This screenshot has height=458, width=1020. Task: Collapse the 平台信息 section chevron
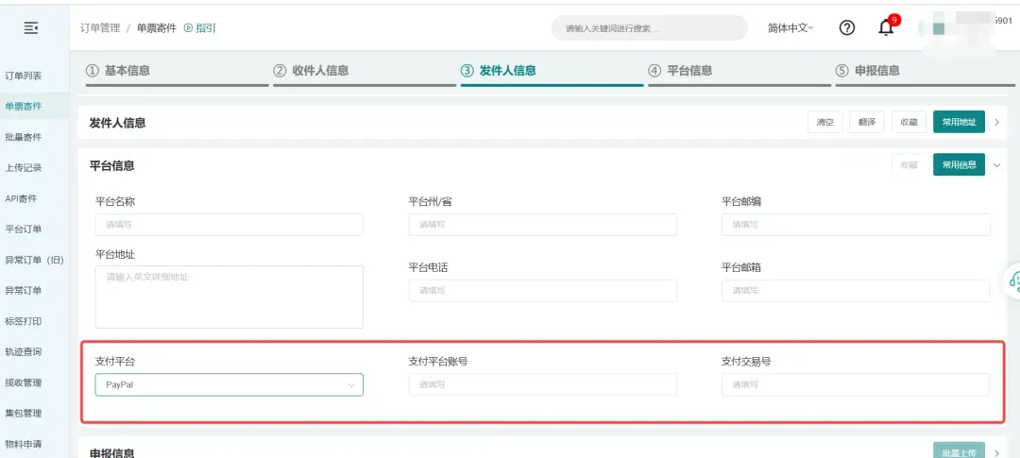997,165
